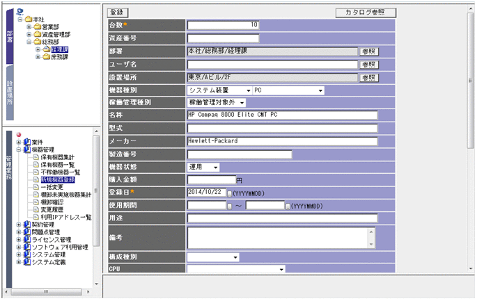
Task: Open calendar icon for 使用期間 end date
Action: 288,206
